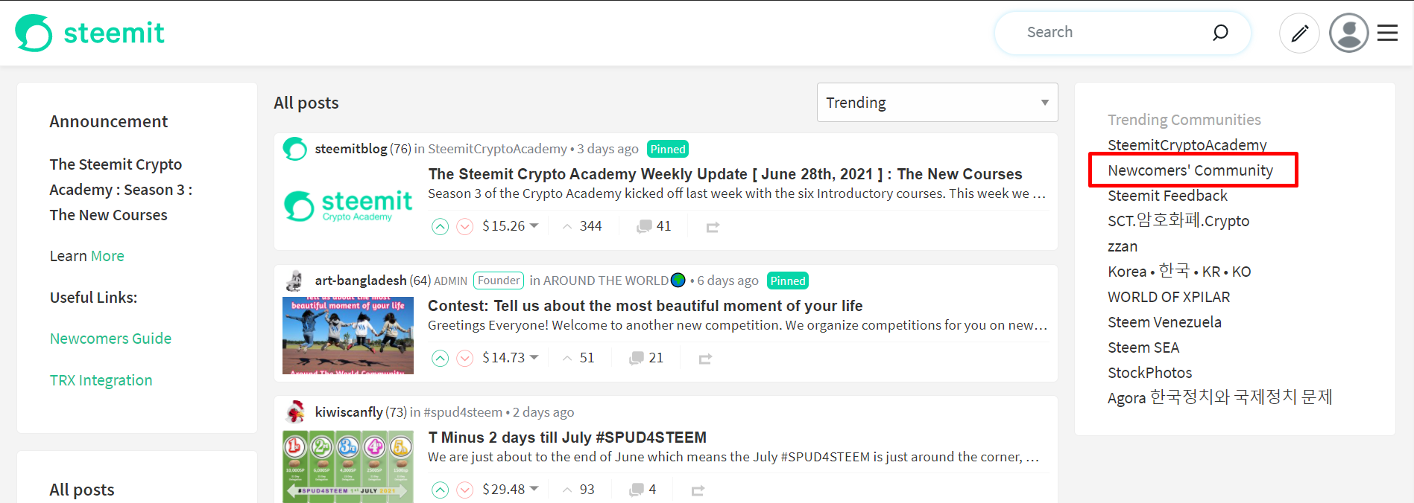Screen dimensions: 1414x503
Task: Go to Korea • 한국 • KR • KO community
Action: tap(1179, 272)
